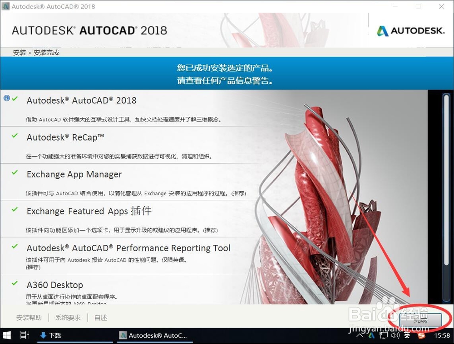454x344 pixels.
Task: Select the Autodesk AutoCAD taskbar tab
Action: 154,335
